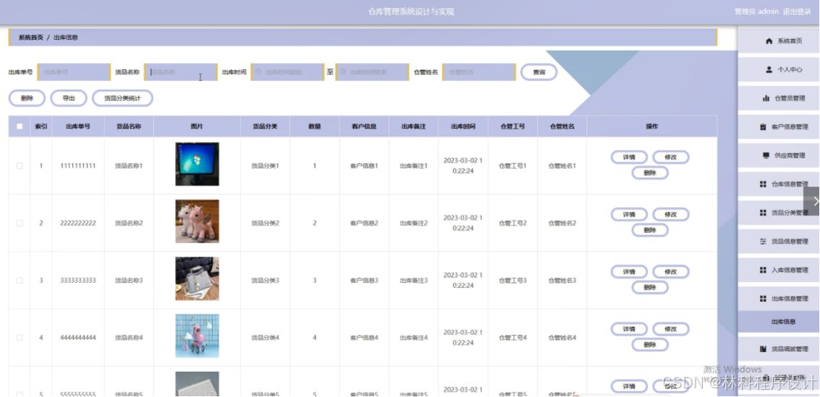The width and height of the screenshot is (820, 397).
Task: Click 删除 in the 货品名称2 row
Action: point(650,230)
